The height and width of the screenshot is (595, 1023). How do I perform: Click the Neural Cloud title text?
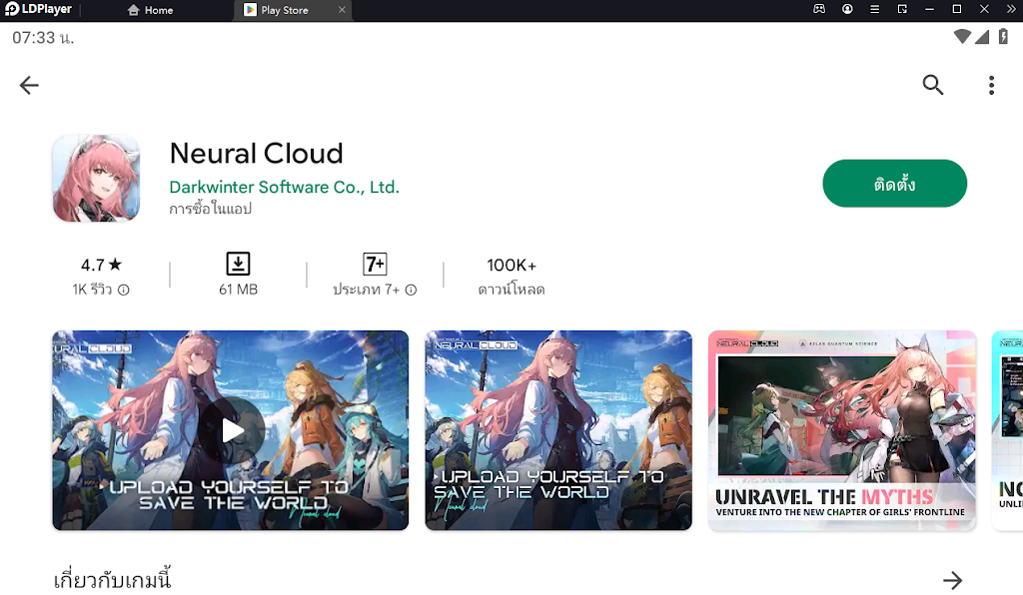click(257, 154)
